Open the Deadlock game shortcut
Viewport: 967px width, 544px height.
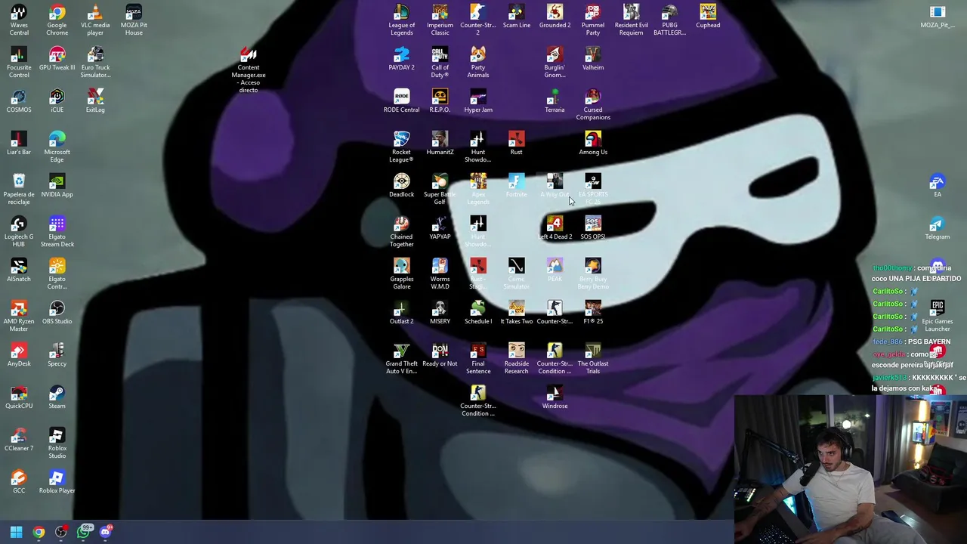click(x=401, y=186)
